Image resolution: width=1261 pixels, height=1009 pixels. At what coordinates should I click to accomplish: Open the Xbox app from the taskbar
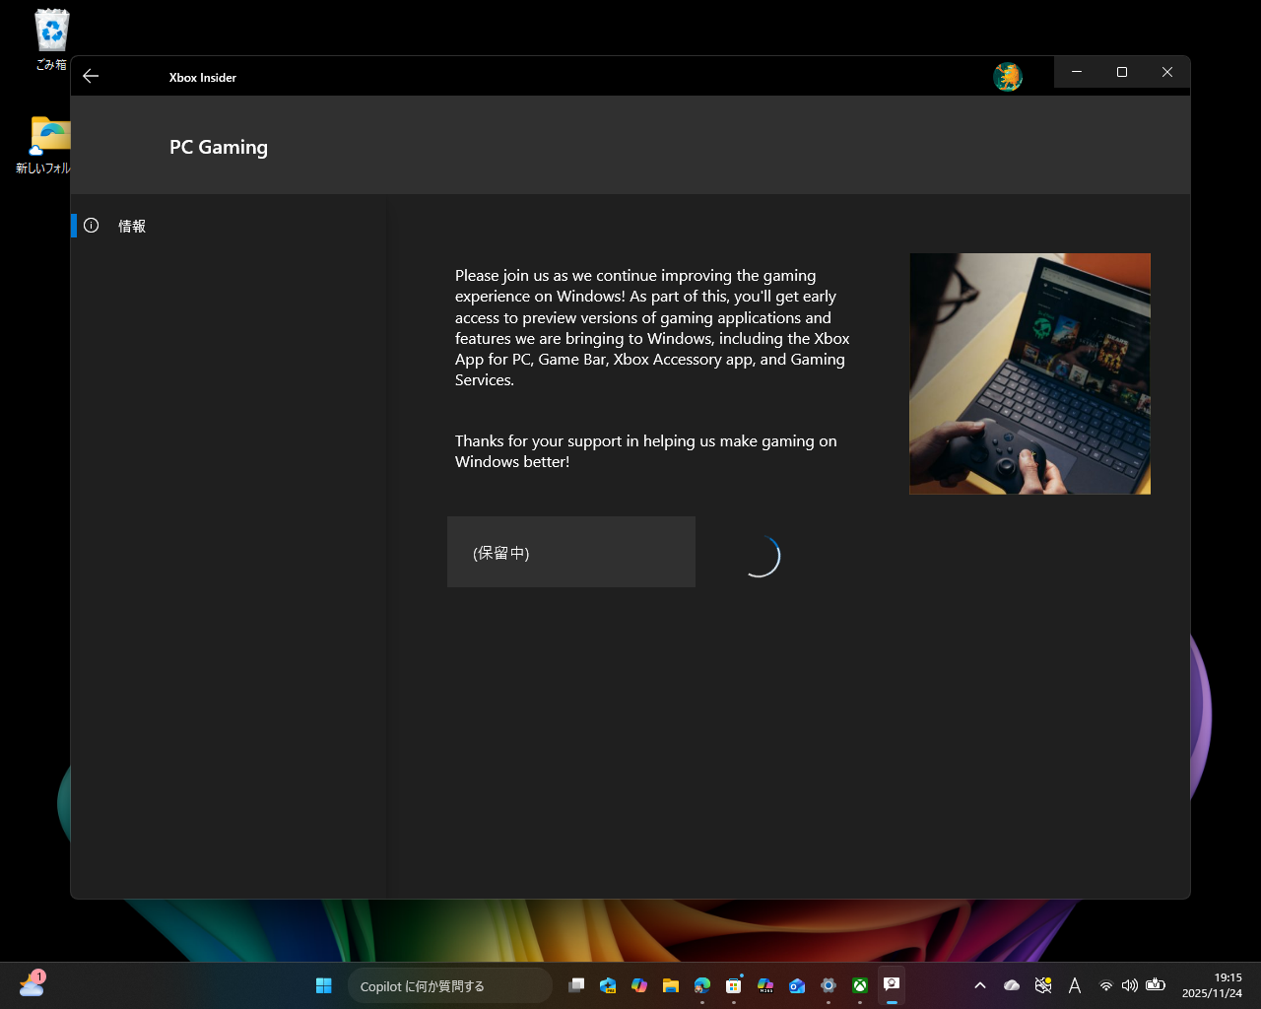(860, 985)
